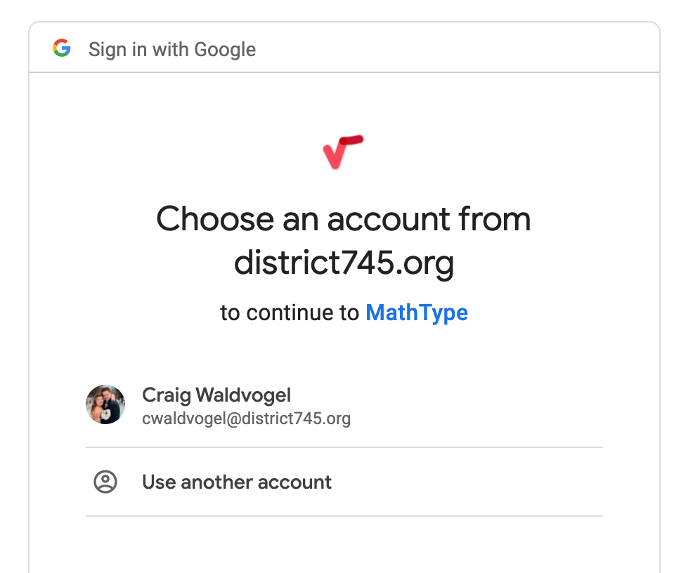Click the generic person icon for another account
Viewport: 700px width, 573px height.
click(105, 482)
